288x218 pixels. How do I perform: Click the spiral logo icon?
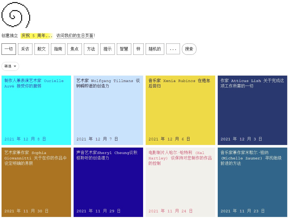16,15
